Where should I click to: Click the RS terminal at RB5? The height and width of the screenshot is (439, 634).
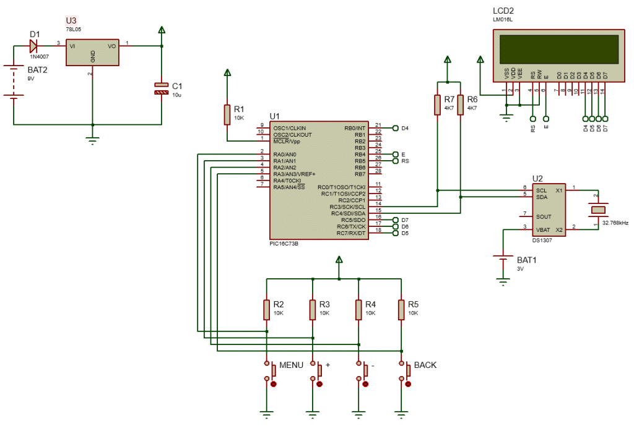pyautogui.click(x=396, y=161)
